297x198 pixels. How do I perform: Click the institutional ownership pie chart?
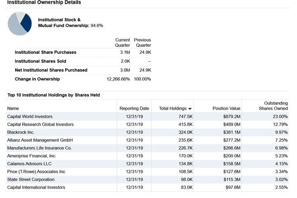click(x=20, y=23)
